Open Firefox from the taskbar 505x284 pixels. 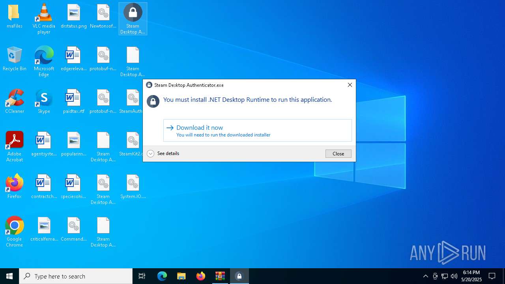pos(201,276)
